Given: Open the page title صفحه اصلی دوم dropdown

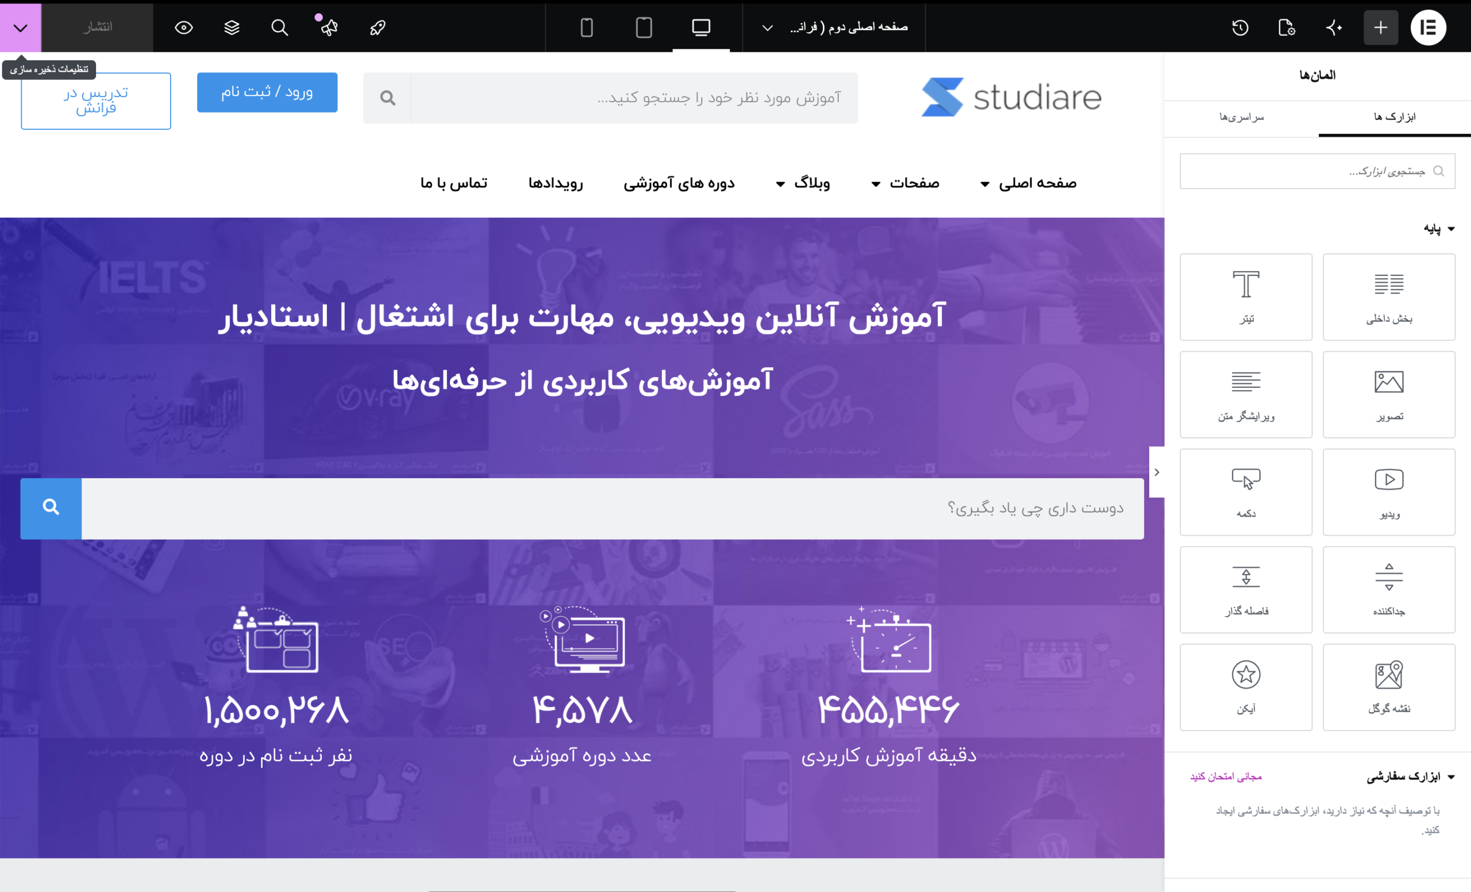Looking at the screenshot, I should 834,28.
